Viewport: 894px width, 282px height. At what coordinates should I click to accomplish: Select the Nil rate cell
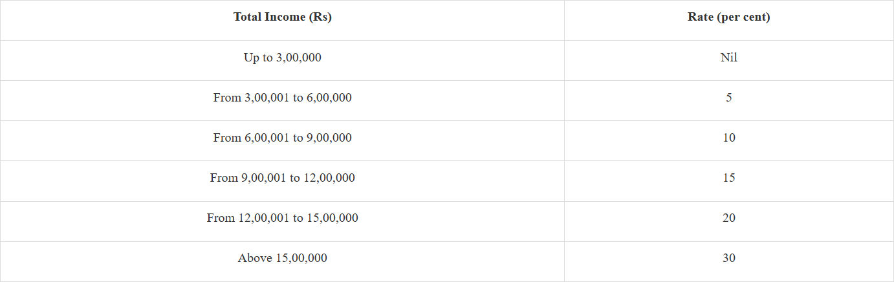click(x=729, y=60)
